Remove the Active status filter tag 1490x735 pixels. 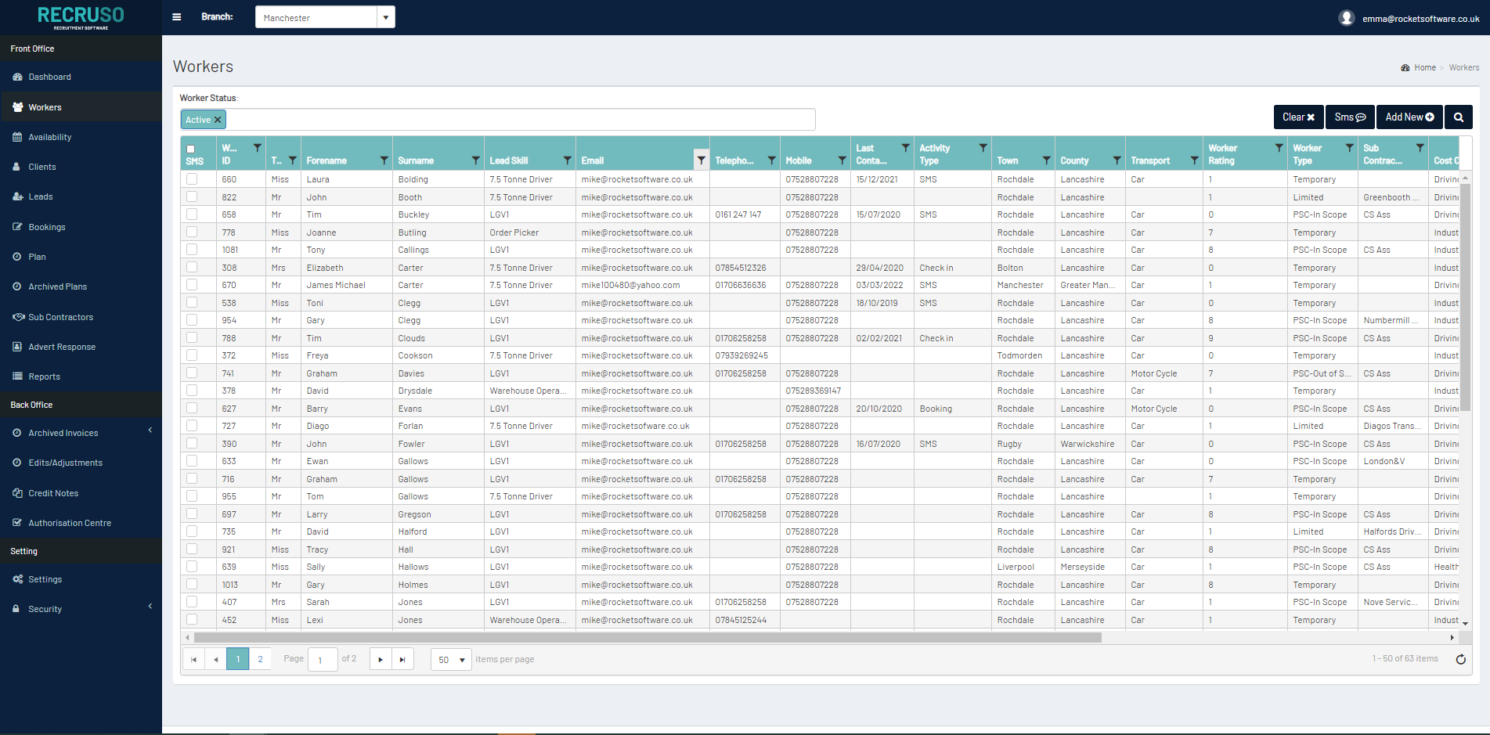[218, 120]
